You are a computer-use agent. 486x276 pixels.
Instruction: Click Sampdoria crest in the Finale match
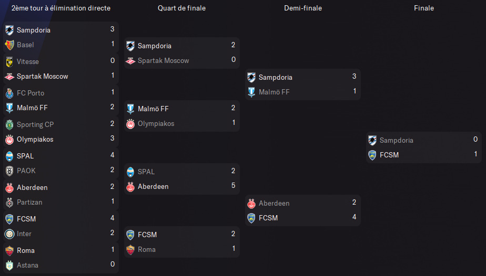372,140
